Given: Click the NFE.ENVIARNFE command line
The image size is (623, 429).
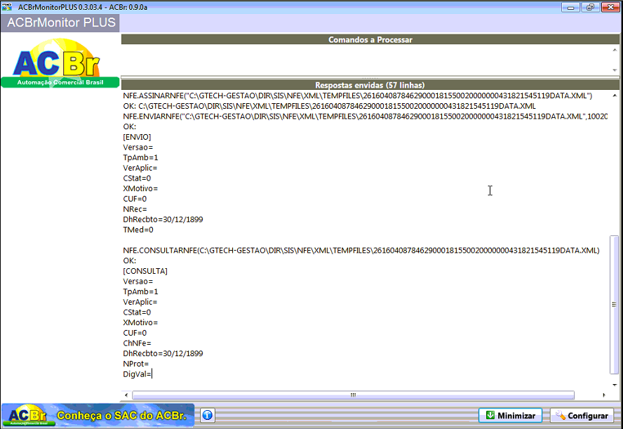Looking at the screenshot, I should click(365, 116).
